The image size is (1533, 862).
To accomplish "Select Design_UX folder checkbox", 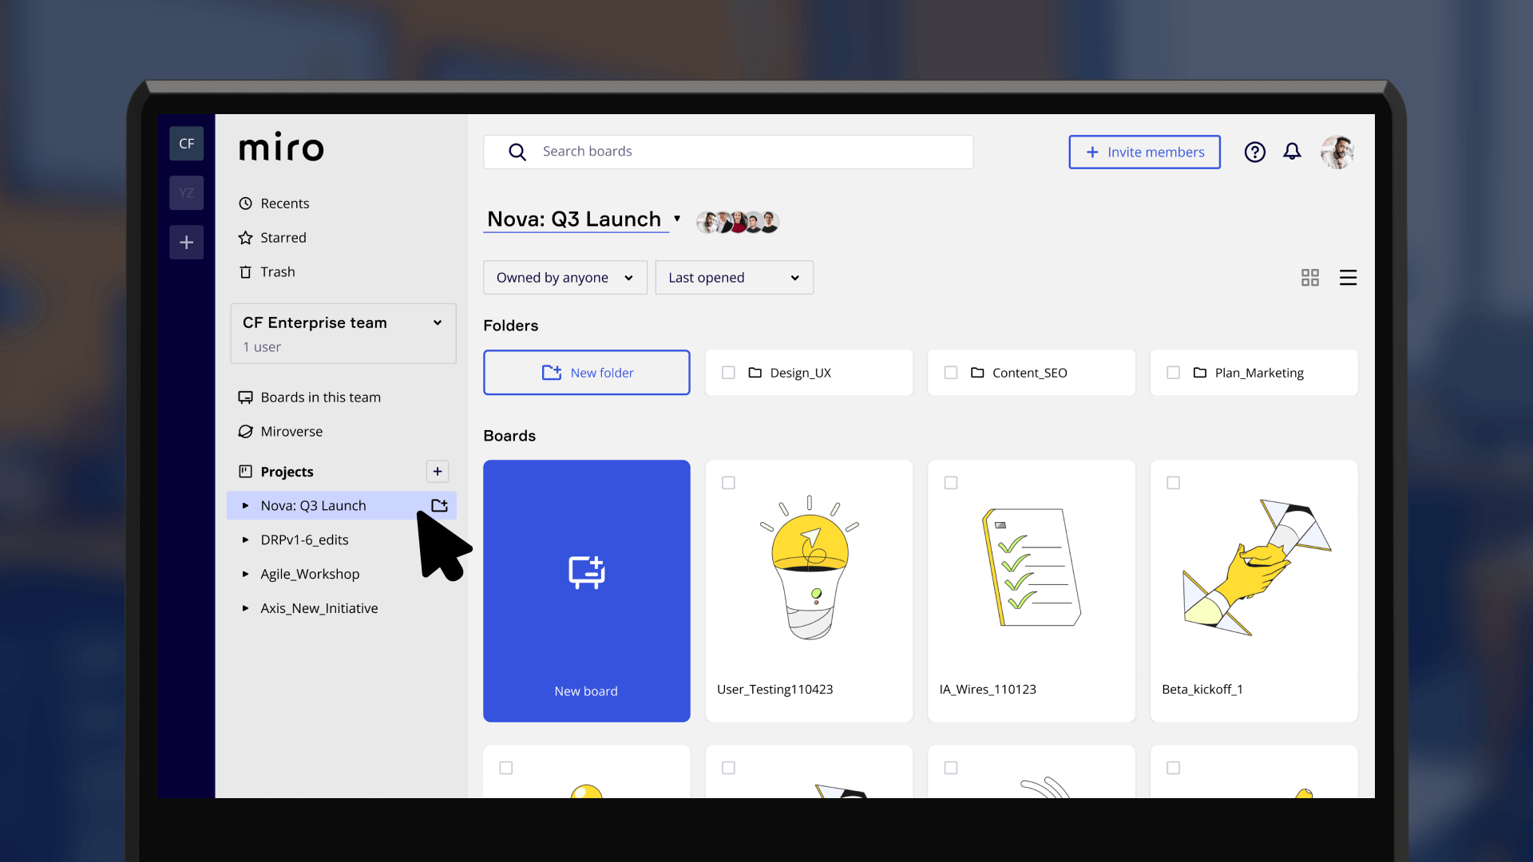I will coord(728,373).
